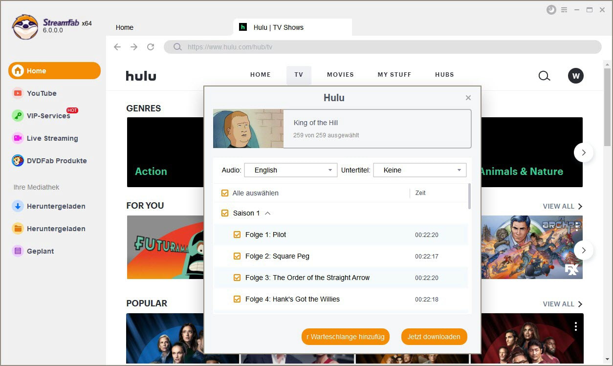Go back in the browser
This screenshot has height=366, width=613.
(x=117, y=47)
